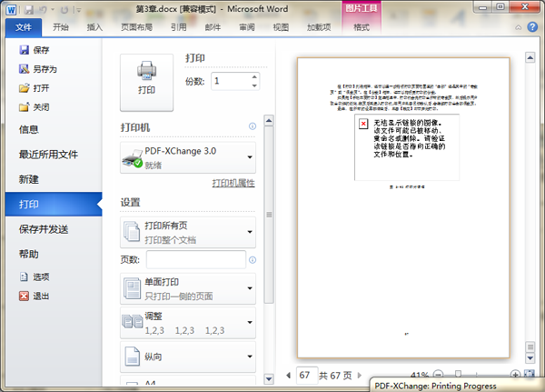Screen dimensions: 545x392
Task: Click 退出 (Exit) with red X icon
Action: [35, 296]
